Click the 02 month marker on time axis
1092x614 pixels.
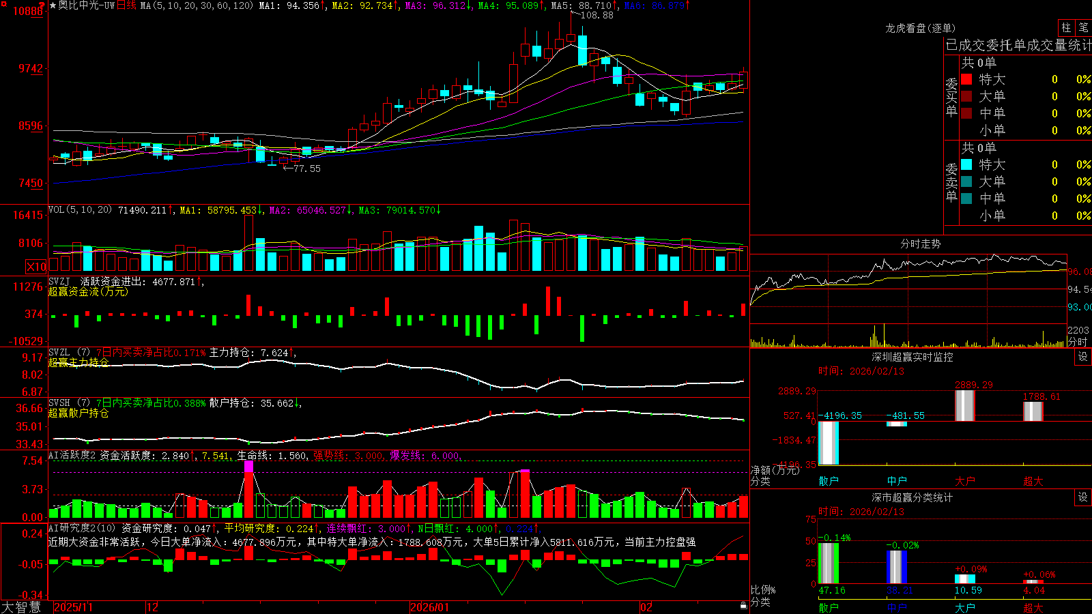[647, 607]
